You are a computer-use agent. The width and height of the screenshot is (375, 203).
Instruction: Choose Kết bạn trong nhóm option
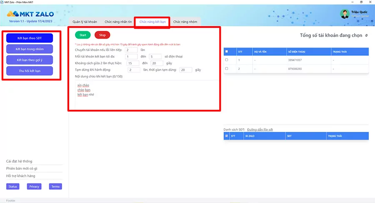click(x=30, y=49)
